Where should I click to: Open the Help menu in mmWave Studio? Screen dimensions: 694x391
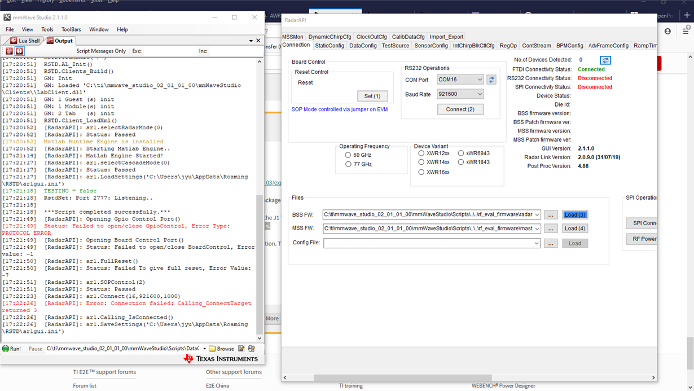tap(122, 29)
